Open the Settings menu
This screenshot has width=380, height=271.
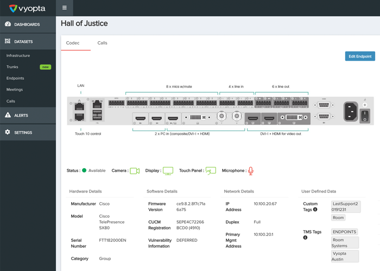tap(28, 132)
